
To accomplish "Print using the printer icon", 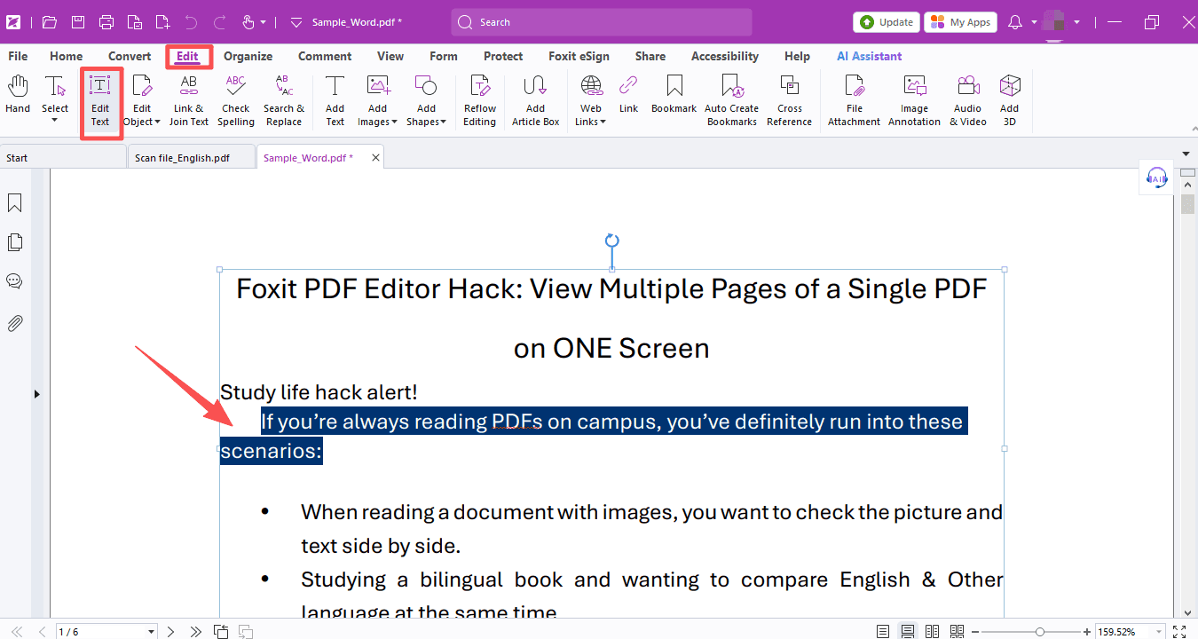I will click(x=106, y=22).
